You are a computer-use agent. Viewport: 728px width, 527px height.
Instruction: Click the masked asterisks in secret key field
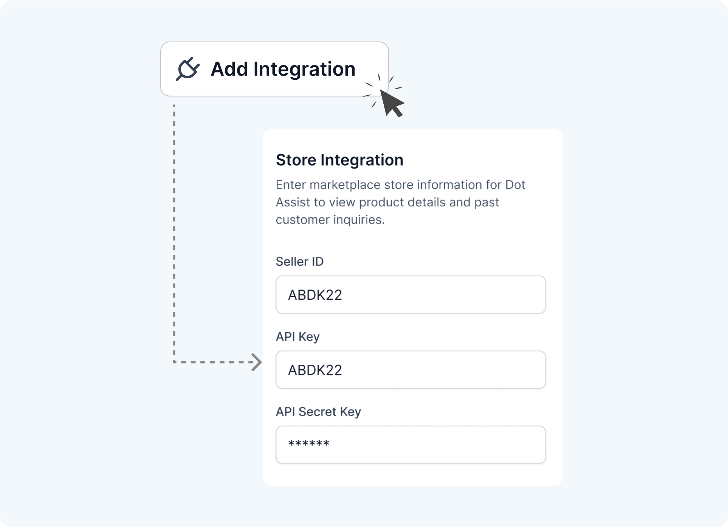point(309,443)
